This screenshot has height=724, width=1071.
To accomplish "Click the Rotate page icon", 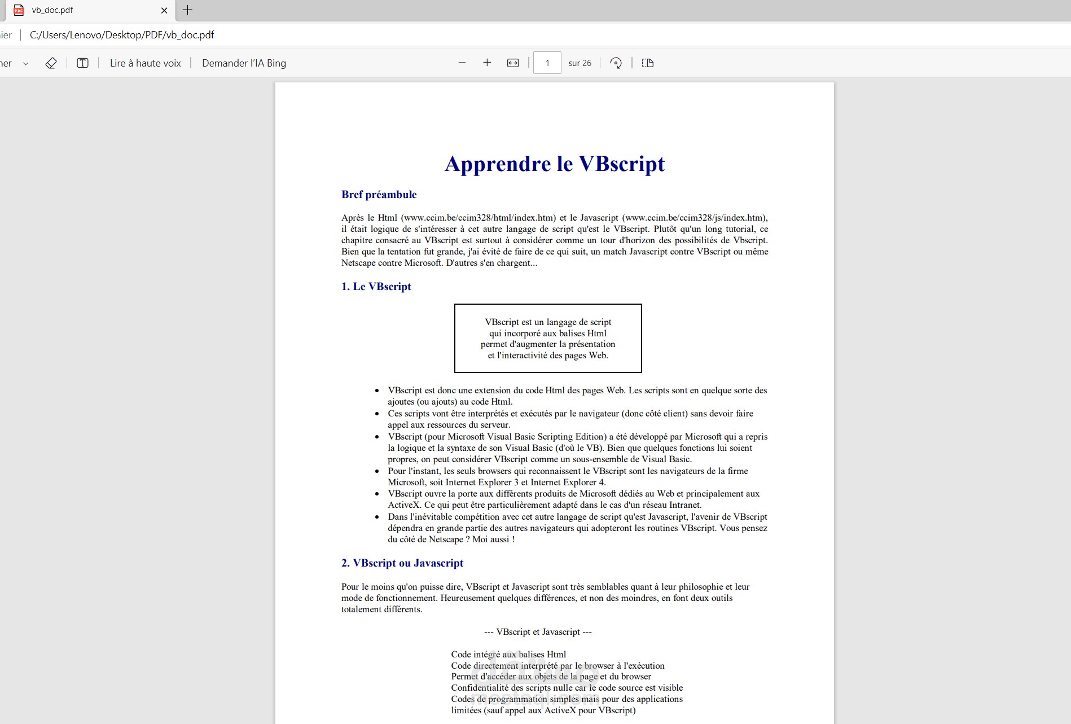I will point(616,63).
